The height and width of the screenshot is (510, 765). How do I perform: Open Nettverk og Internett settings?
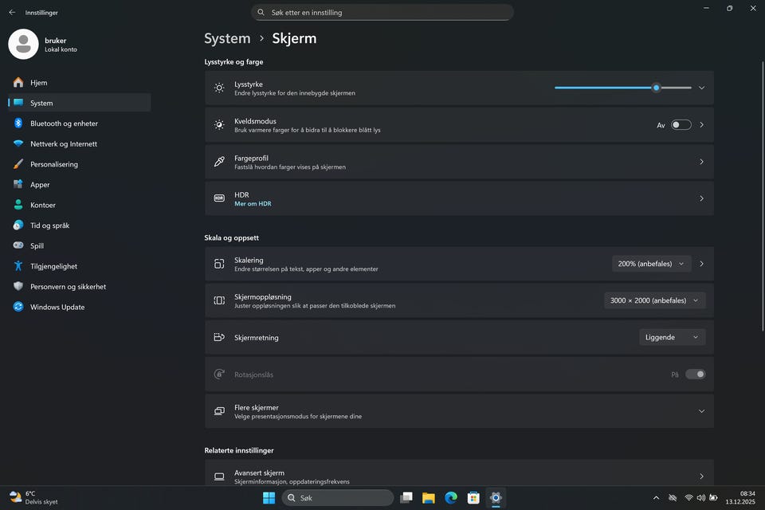[x=64, y=144]
